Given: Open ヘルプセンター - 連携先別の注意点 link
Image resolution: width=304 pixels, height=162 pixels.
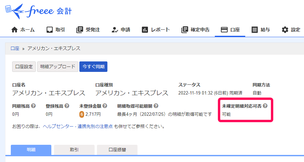Looking at the screenshot, I should point(78,126).
